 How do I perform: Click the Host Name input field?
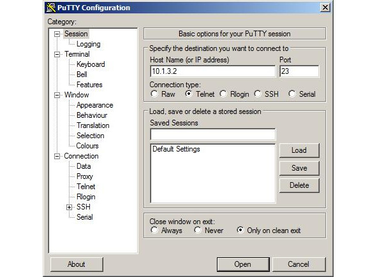click(213, 71)
